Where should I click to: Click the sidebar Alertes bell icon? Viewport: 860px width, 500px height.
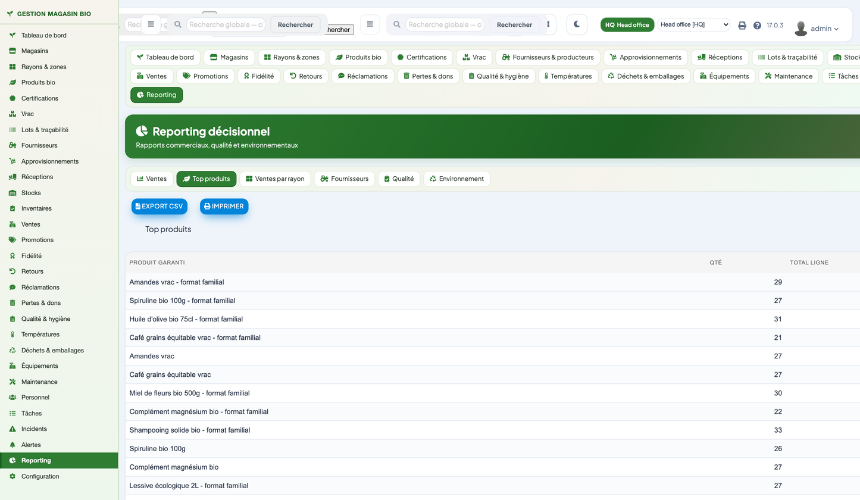pyautogui.click(x=12, y=445)
